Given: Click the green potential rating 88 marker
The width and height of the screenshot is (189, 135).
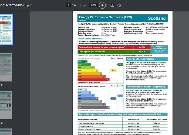Looking at the screenshot, I should 120,65.
